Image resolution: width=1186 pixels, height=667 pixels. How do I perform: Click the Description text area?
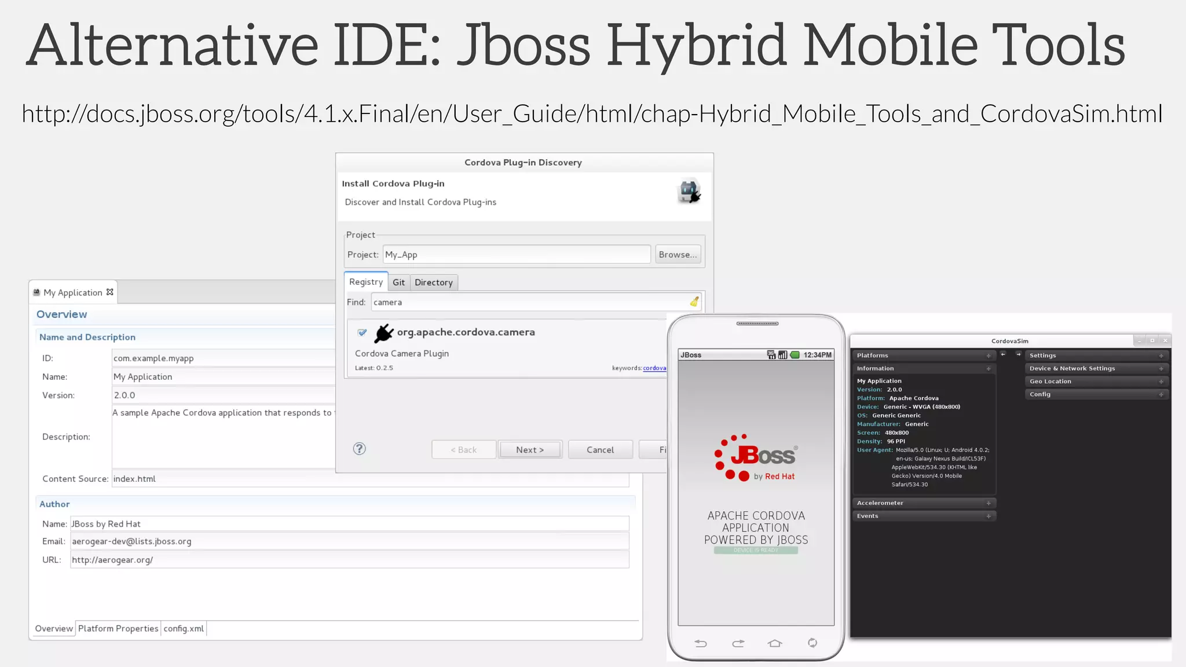pos(224,437)
